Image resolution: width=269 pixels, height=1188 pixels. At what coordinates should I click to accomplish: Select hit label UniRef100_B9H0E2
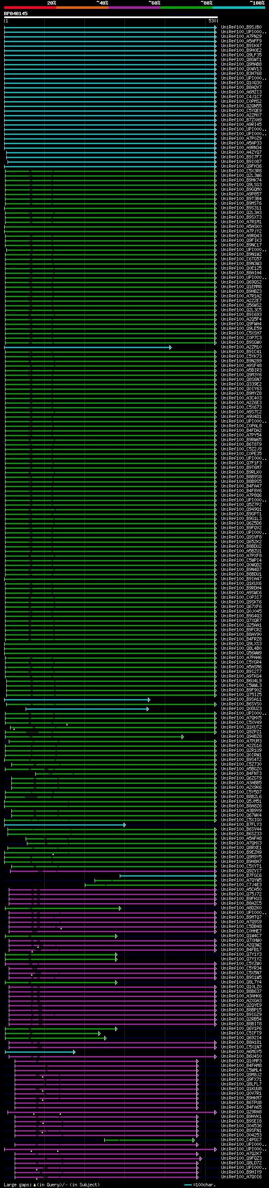click(x=241, y=50)
